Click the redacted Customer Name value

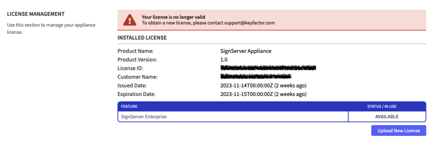coord(256,76)
